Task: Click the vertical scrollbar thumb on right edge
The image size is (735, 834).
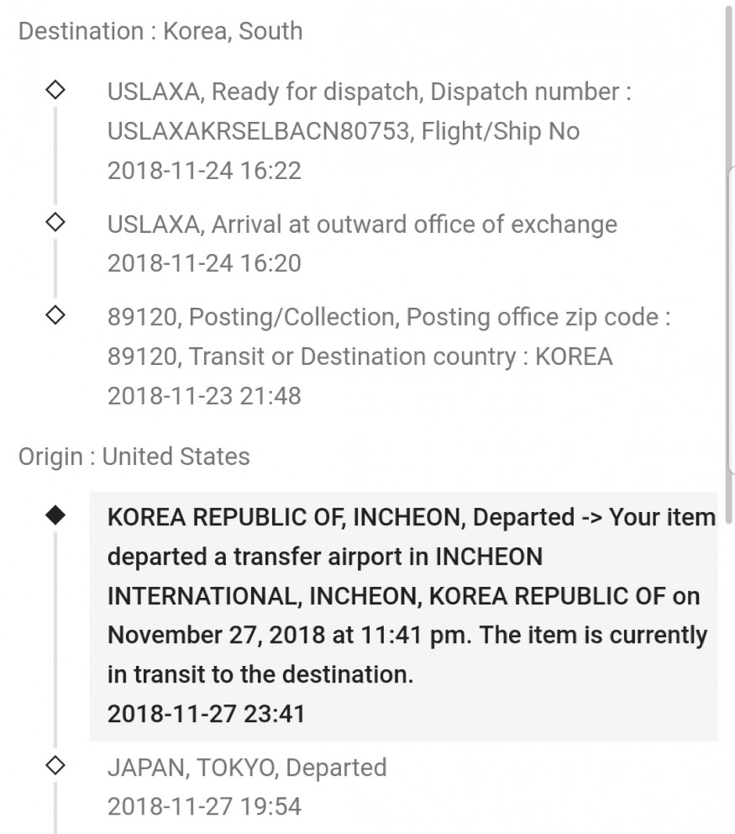Action: coord(729,263)
